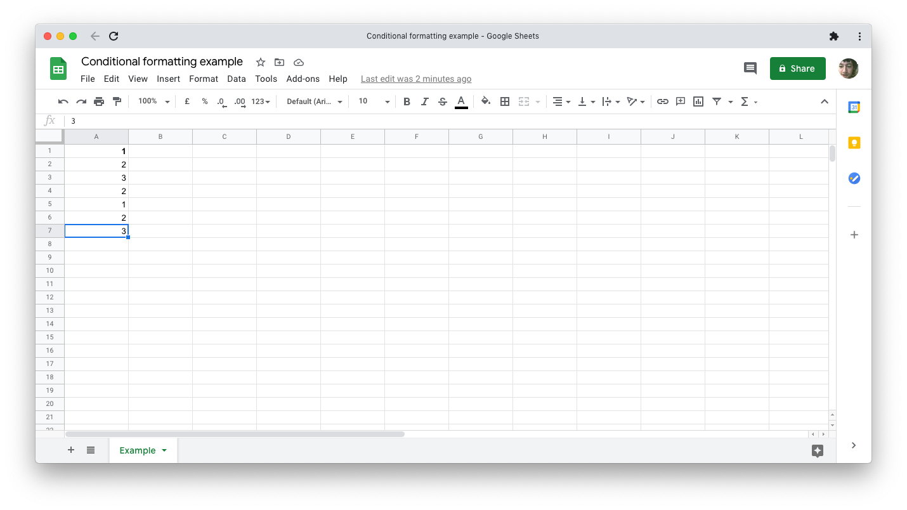The image size is (907, 510).
Task: Click the Explore button at bottom right
Action: click(818, 450)
